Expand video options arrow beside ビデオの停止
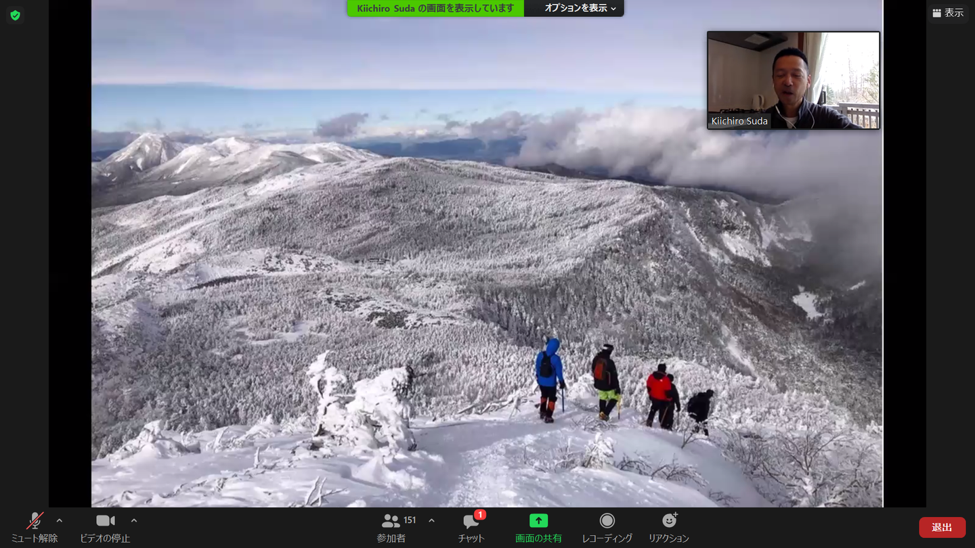 (134, 520)
